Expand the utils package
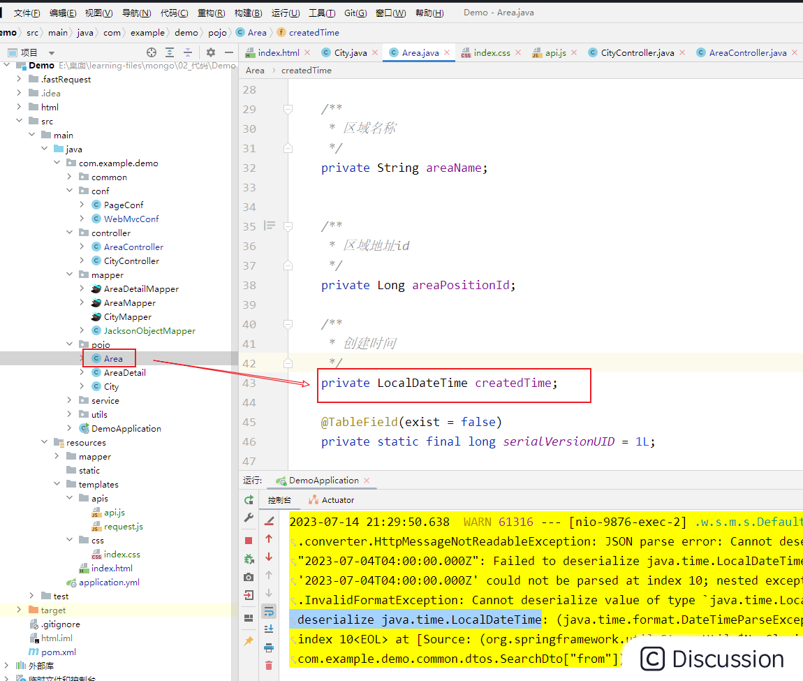The width and height of the screenshot is (803, 681). pos(70,414)
